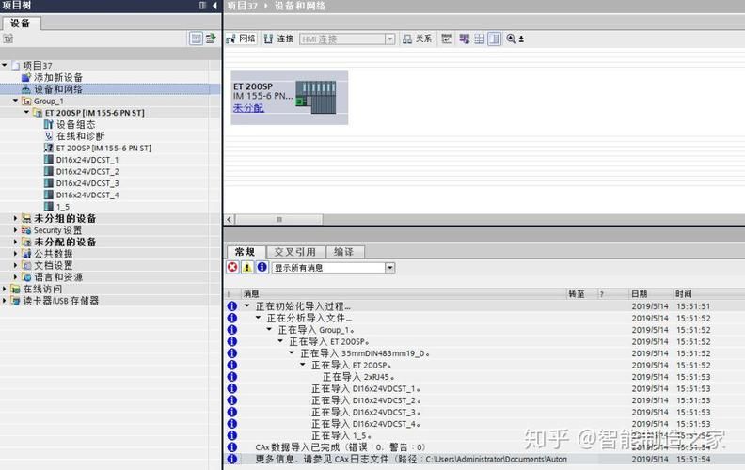Switch to the 常规 tab in info panel
The height and width of the screenshot is (470, 745).
(245, 252)
